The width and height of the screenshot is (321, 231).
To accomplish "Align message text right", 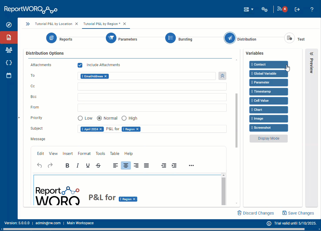I will (136, 165).
